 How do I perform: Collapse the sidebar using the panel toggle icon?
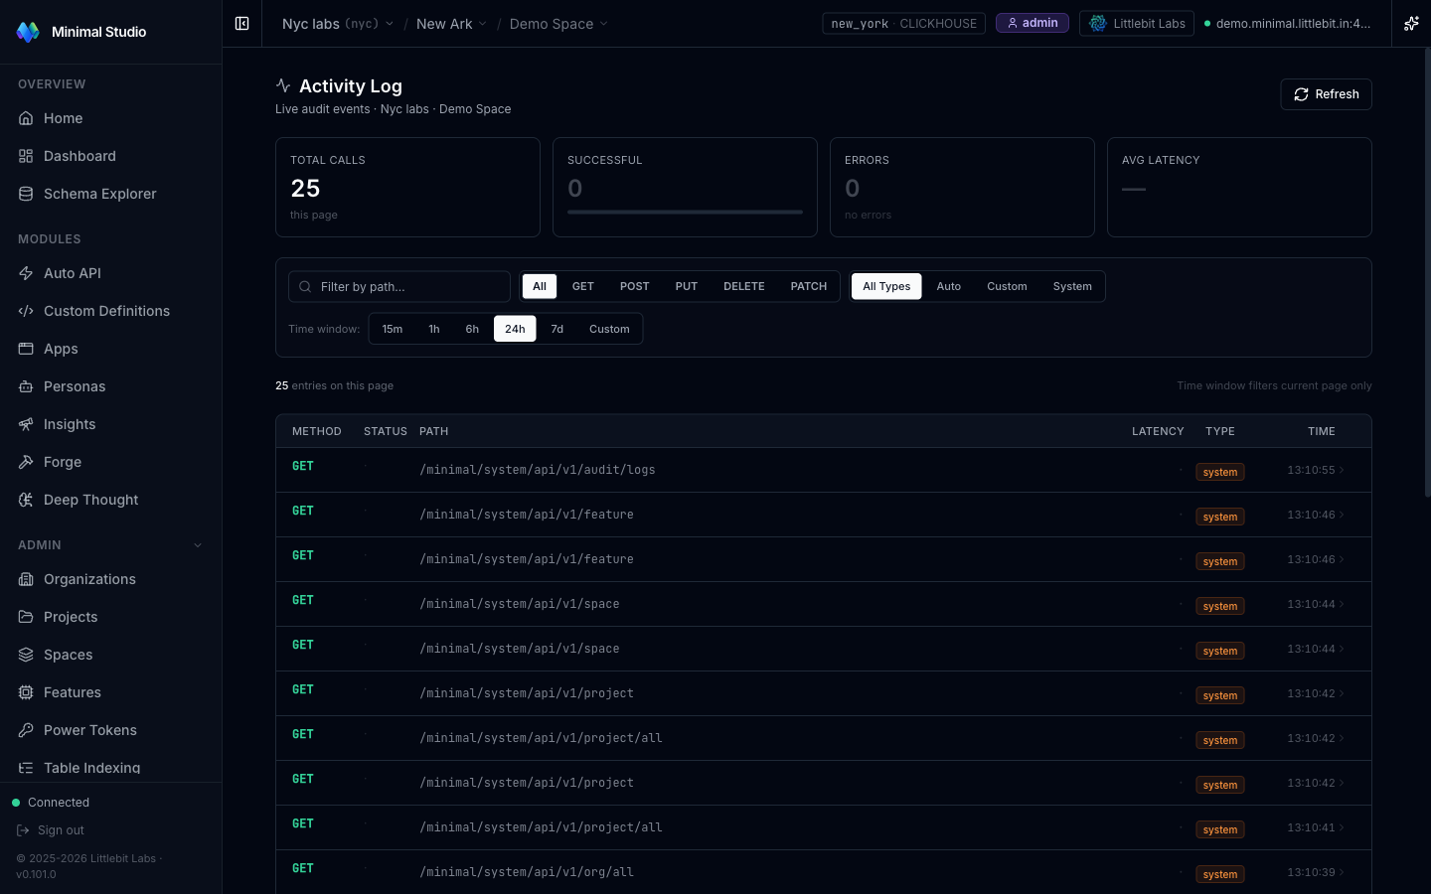pyautogui.click(x=241, y=23)
